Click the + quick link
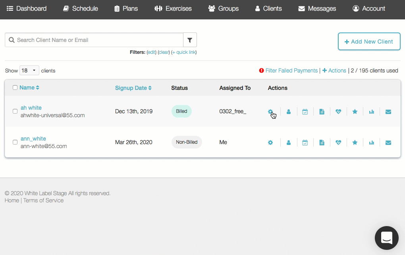 click(x=184, y=52)
